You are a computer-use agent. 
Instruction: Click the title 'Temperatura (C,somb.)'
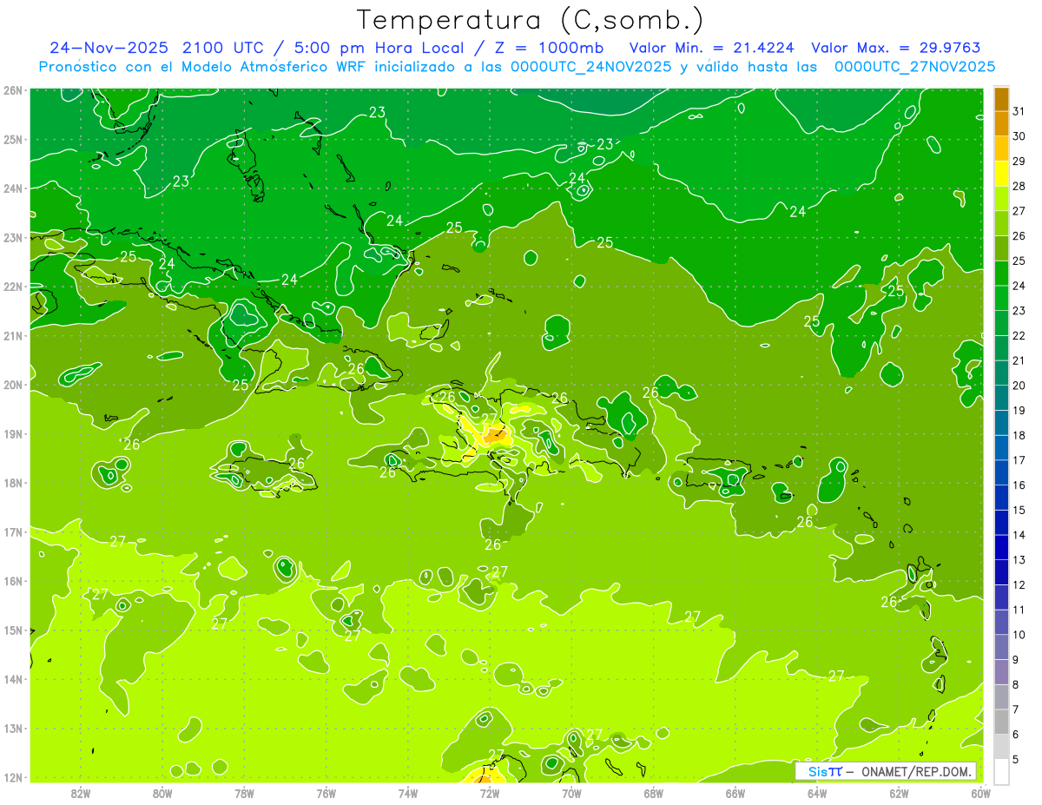[531, 20]
